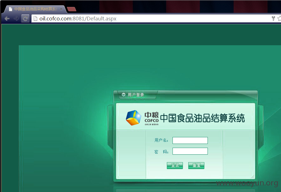Click the 重置 reset button
The image size is (281, 192).
coord(196,166)
